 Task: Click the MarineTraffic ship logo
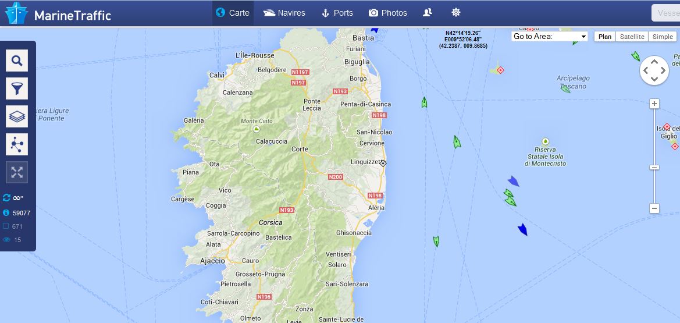16,13
